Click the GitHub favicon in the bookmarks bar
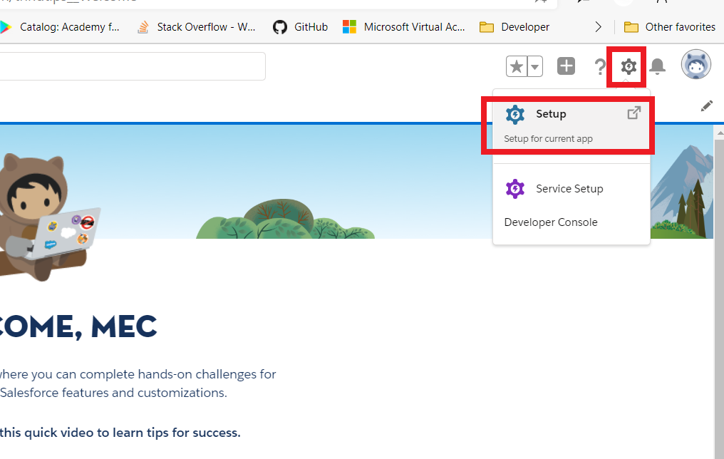The image size is (724, 459). [279, 26]
